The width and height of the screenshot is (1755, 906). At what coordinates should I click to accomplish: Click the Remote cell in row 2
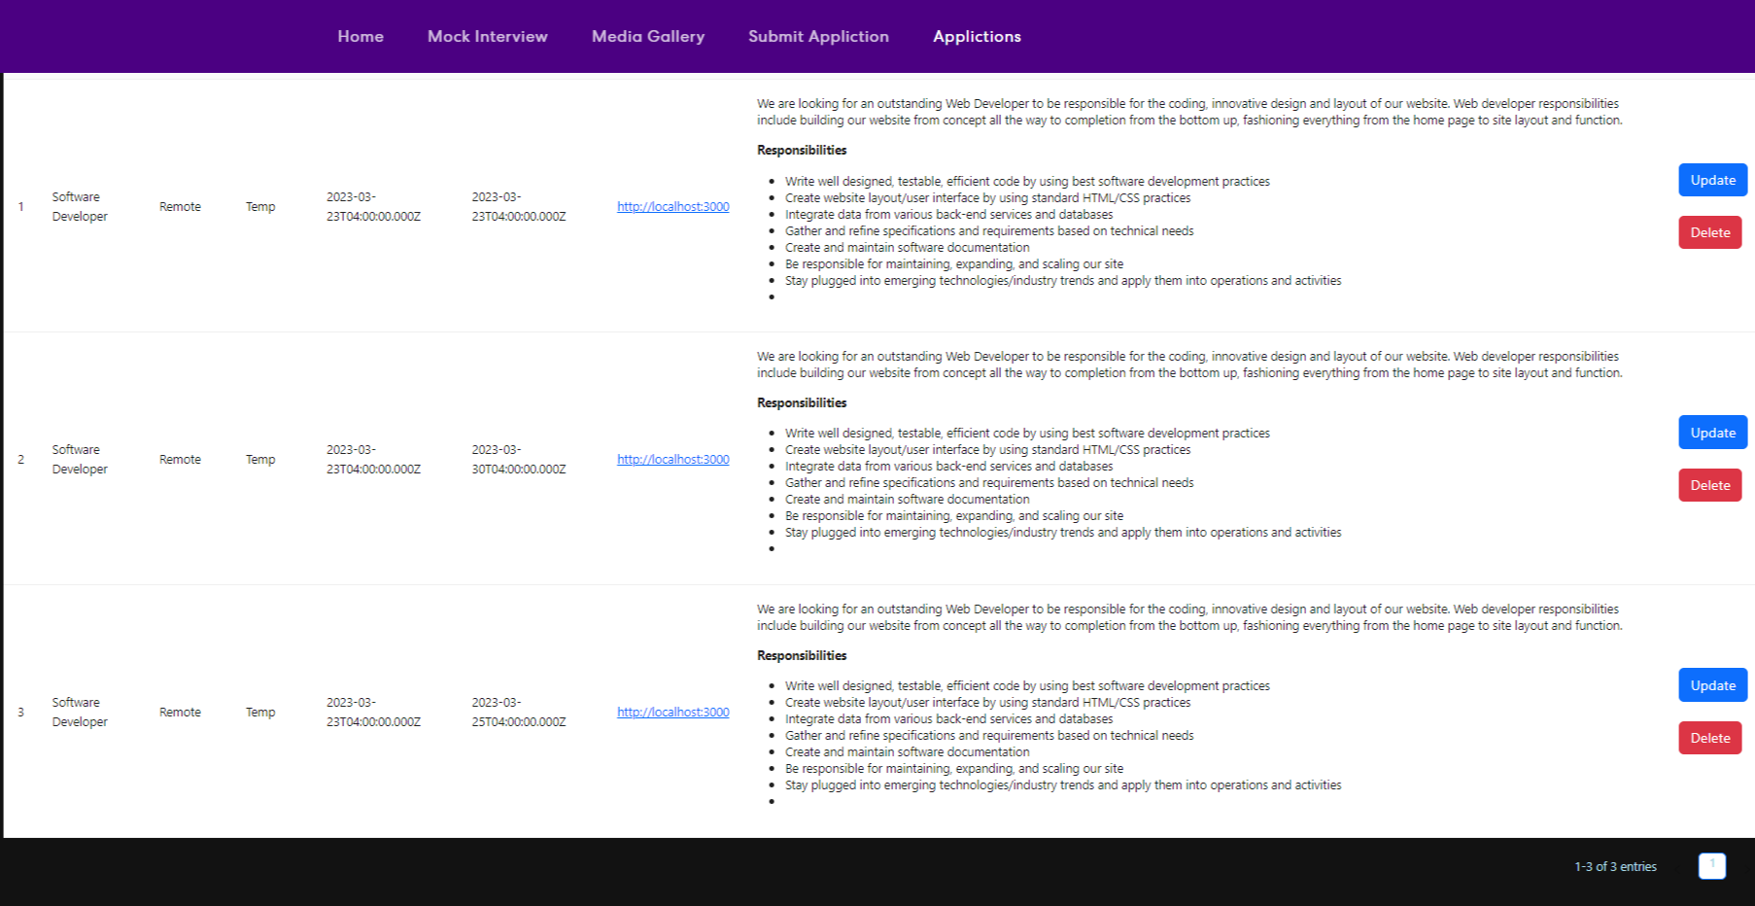[180, 459]
